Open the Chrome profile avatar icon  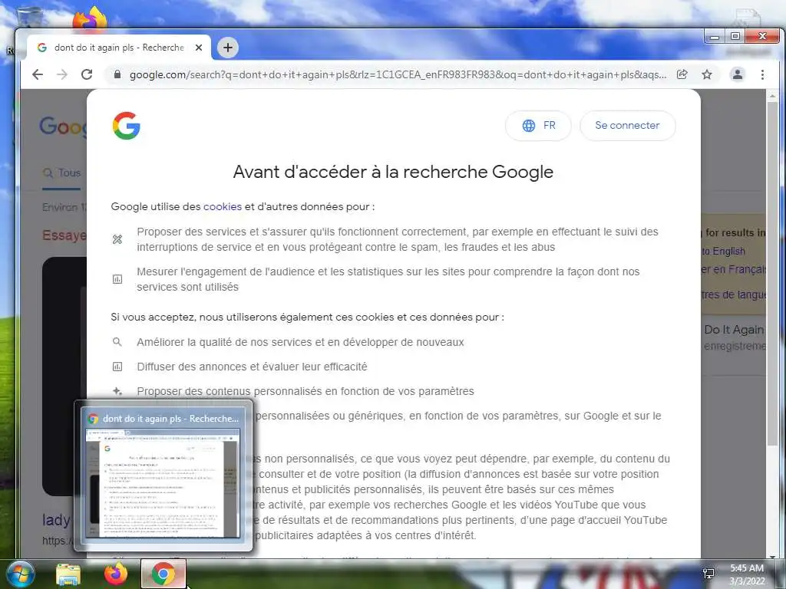(x=738, y=74)
